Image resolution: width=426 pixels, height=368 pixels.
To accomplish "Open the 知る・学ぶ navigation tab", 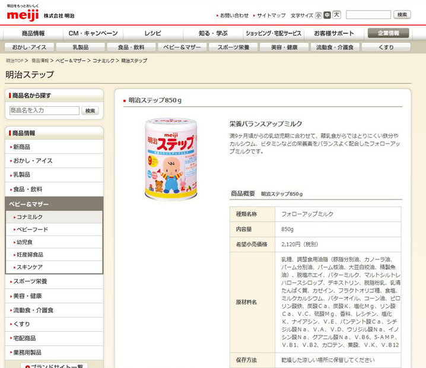I will coord(213,33).
